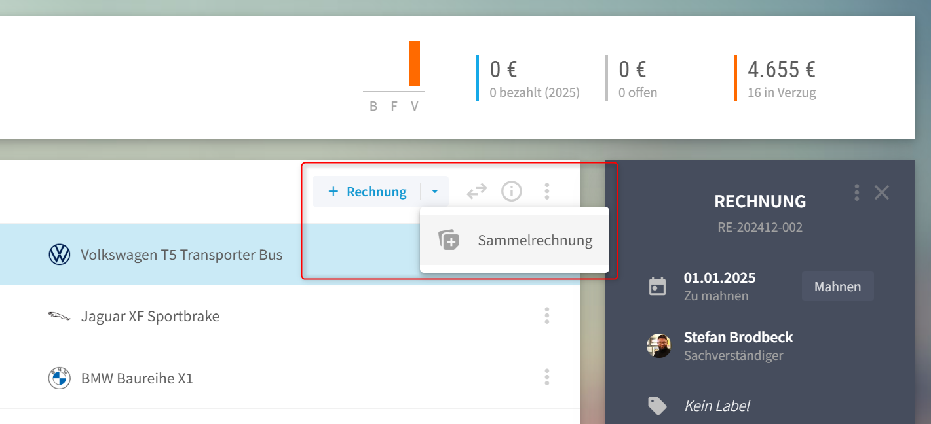Image resolution: width=931 pixels, height=424 pixels.
Task: Click the 4.655 € in Verzug statistic
Action: tap(782, 78)
